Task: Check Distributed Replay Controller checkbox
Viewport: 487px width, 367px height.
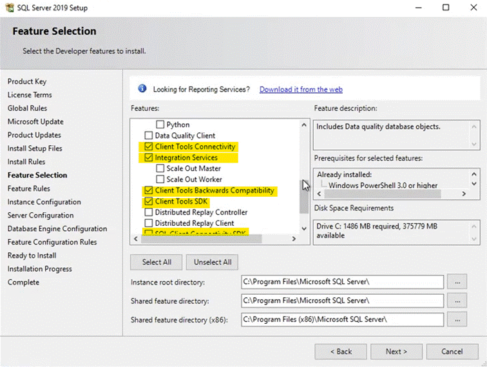Action: pyautogui.click(x=148, y=212)
